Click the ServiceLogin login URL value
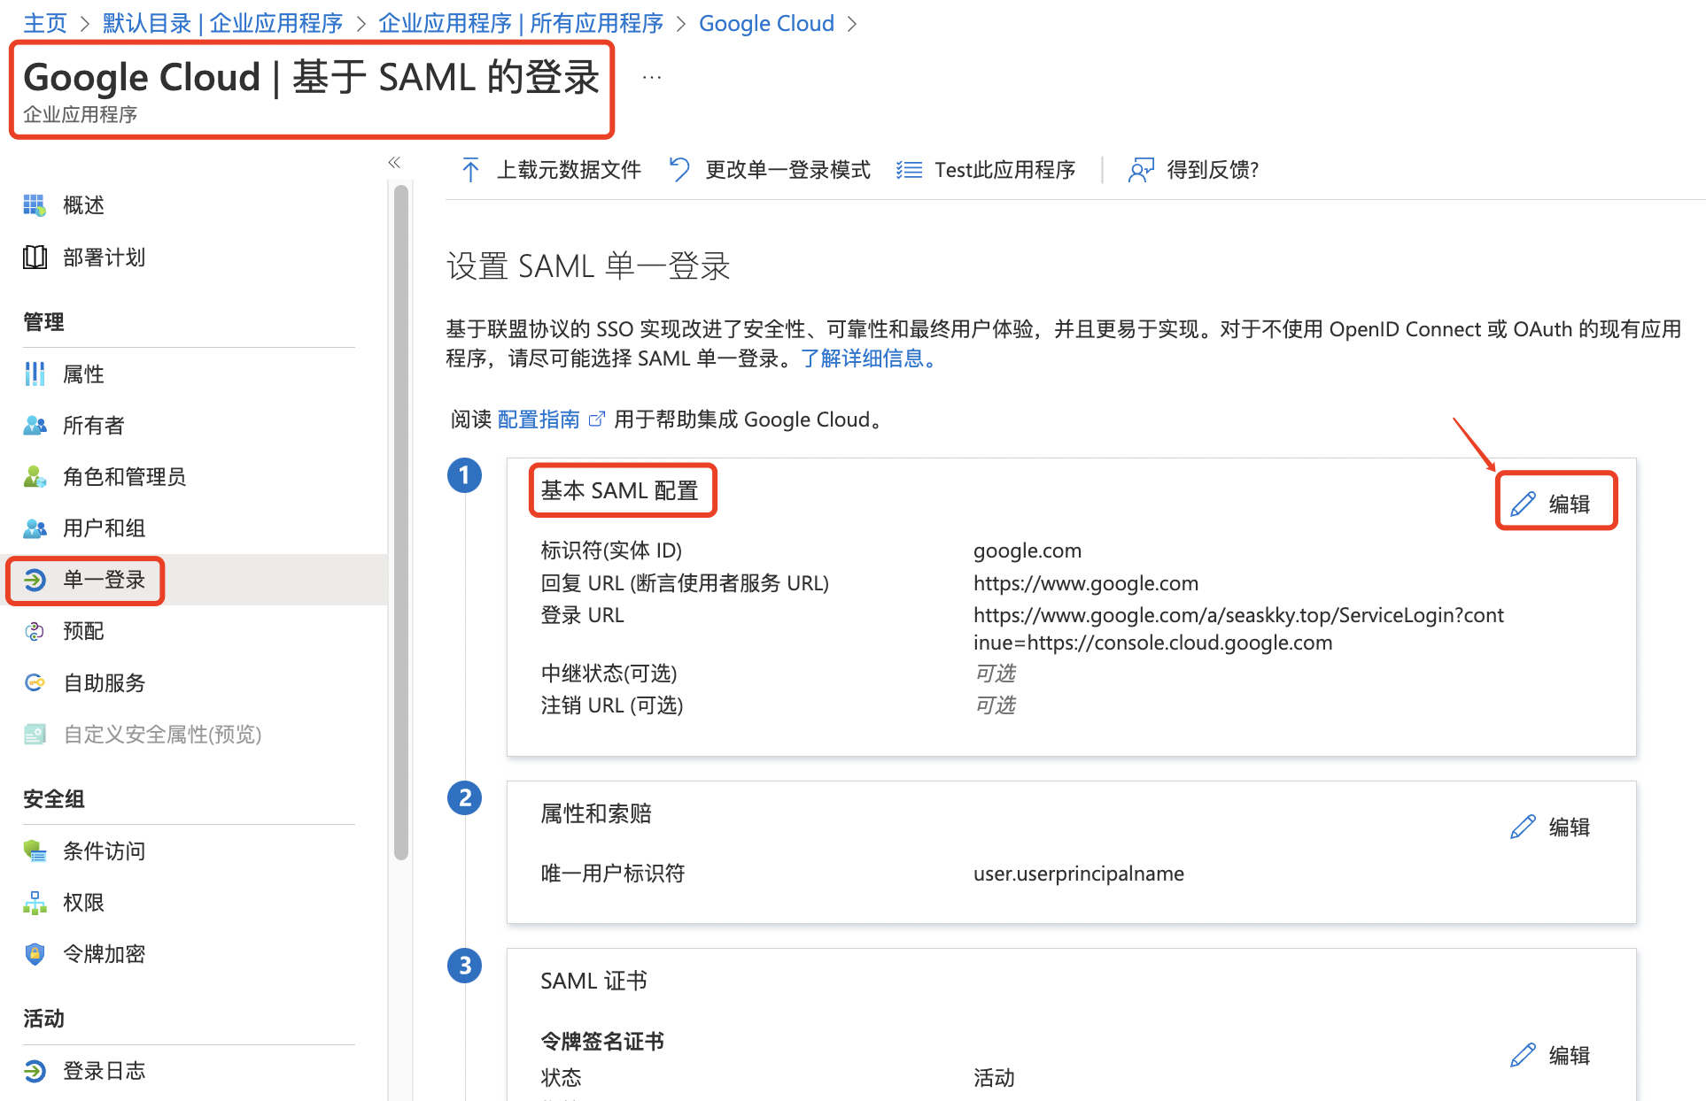This screenshot has height=1101, width=1706. pyautogui.click(x=1238, y=628)
